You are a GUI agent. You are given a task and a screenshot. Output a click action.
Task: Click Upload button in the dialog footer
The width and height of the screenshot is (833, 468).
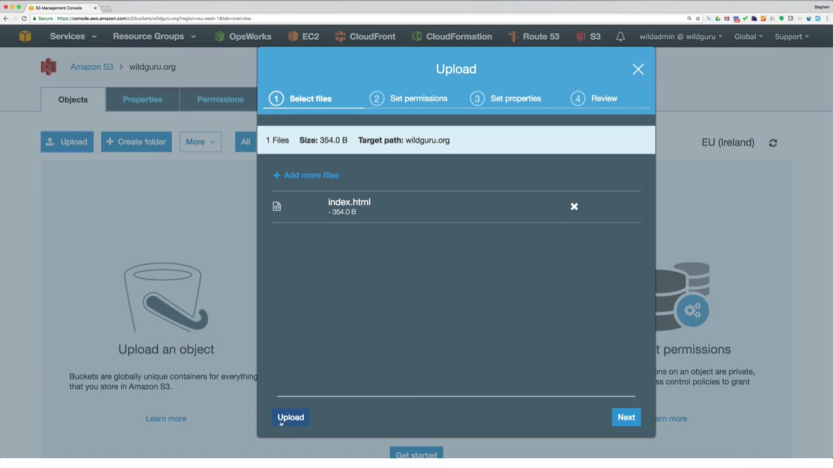(x=291, y=417)
